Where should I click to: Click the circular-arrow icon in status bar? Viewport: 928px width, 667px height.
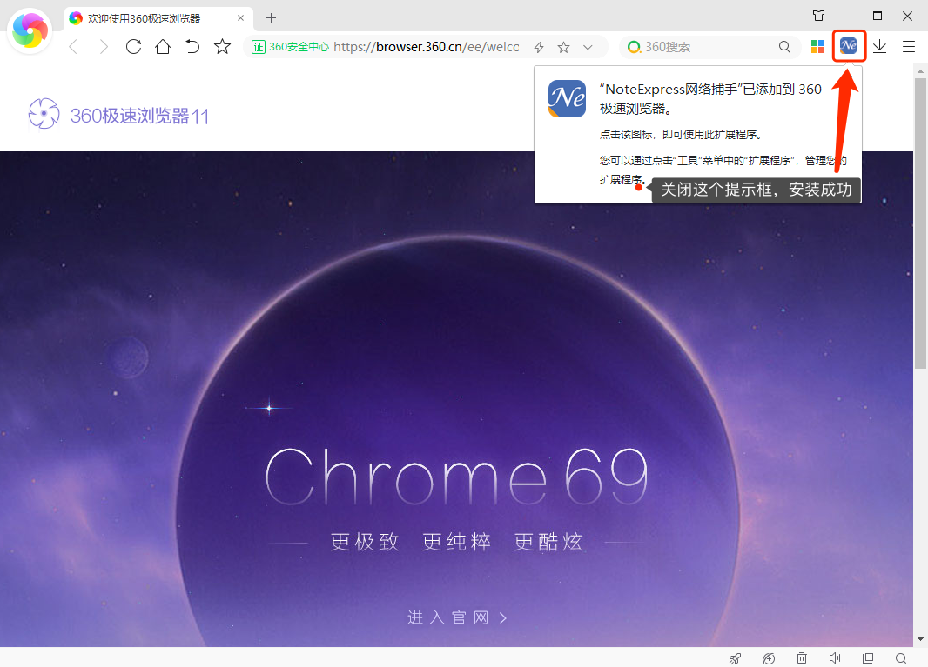[769, 658]
